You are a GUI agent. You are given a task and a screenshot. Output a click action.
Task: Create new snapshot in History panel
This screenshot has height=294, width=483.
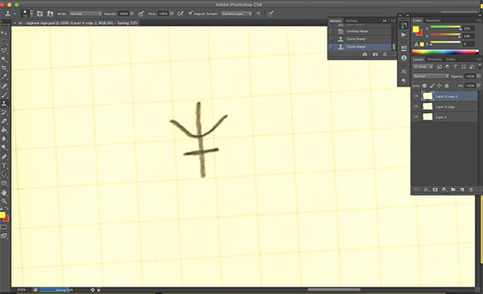tap(375, 55)
